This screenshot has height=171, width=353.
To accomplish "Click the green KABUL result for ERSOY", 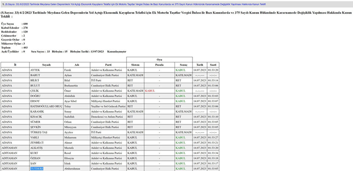I will pos(180,101).
